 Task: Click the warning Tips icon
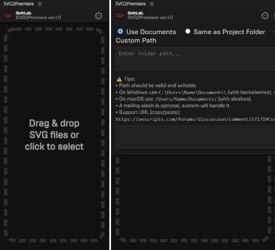(x=119, y=79)
